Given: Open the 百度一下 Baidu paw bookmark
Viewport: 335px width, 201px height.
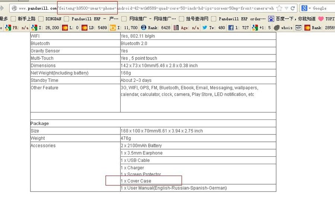Looking at the screenshot, I should tap(292, 19).
